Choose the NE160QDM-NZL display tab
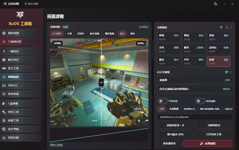Viewport: 239px width, 150px height. point(210,109)
